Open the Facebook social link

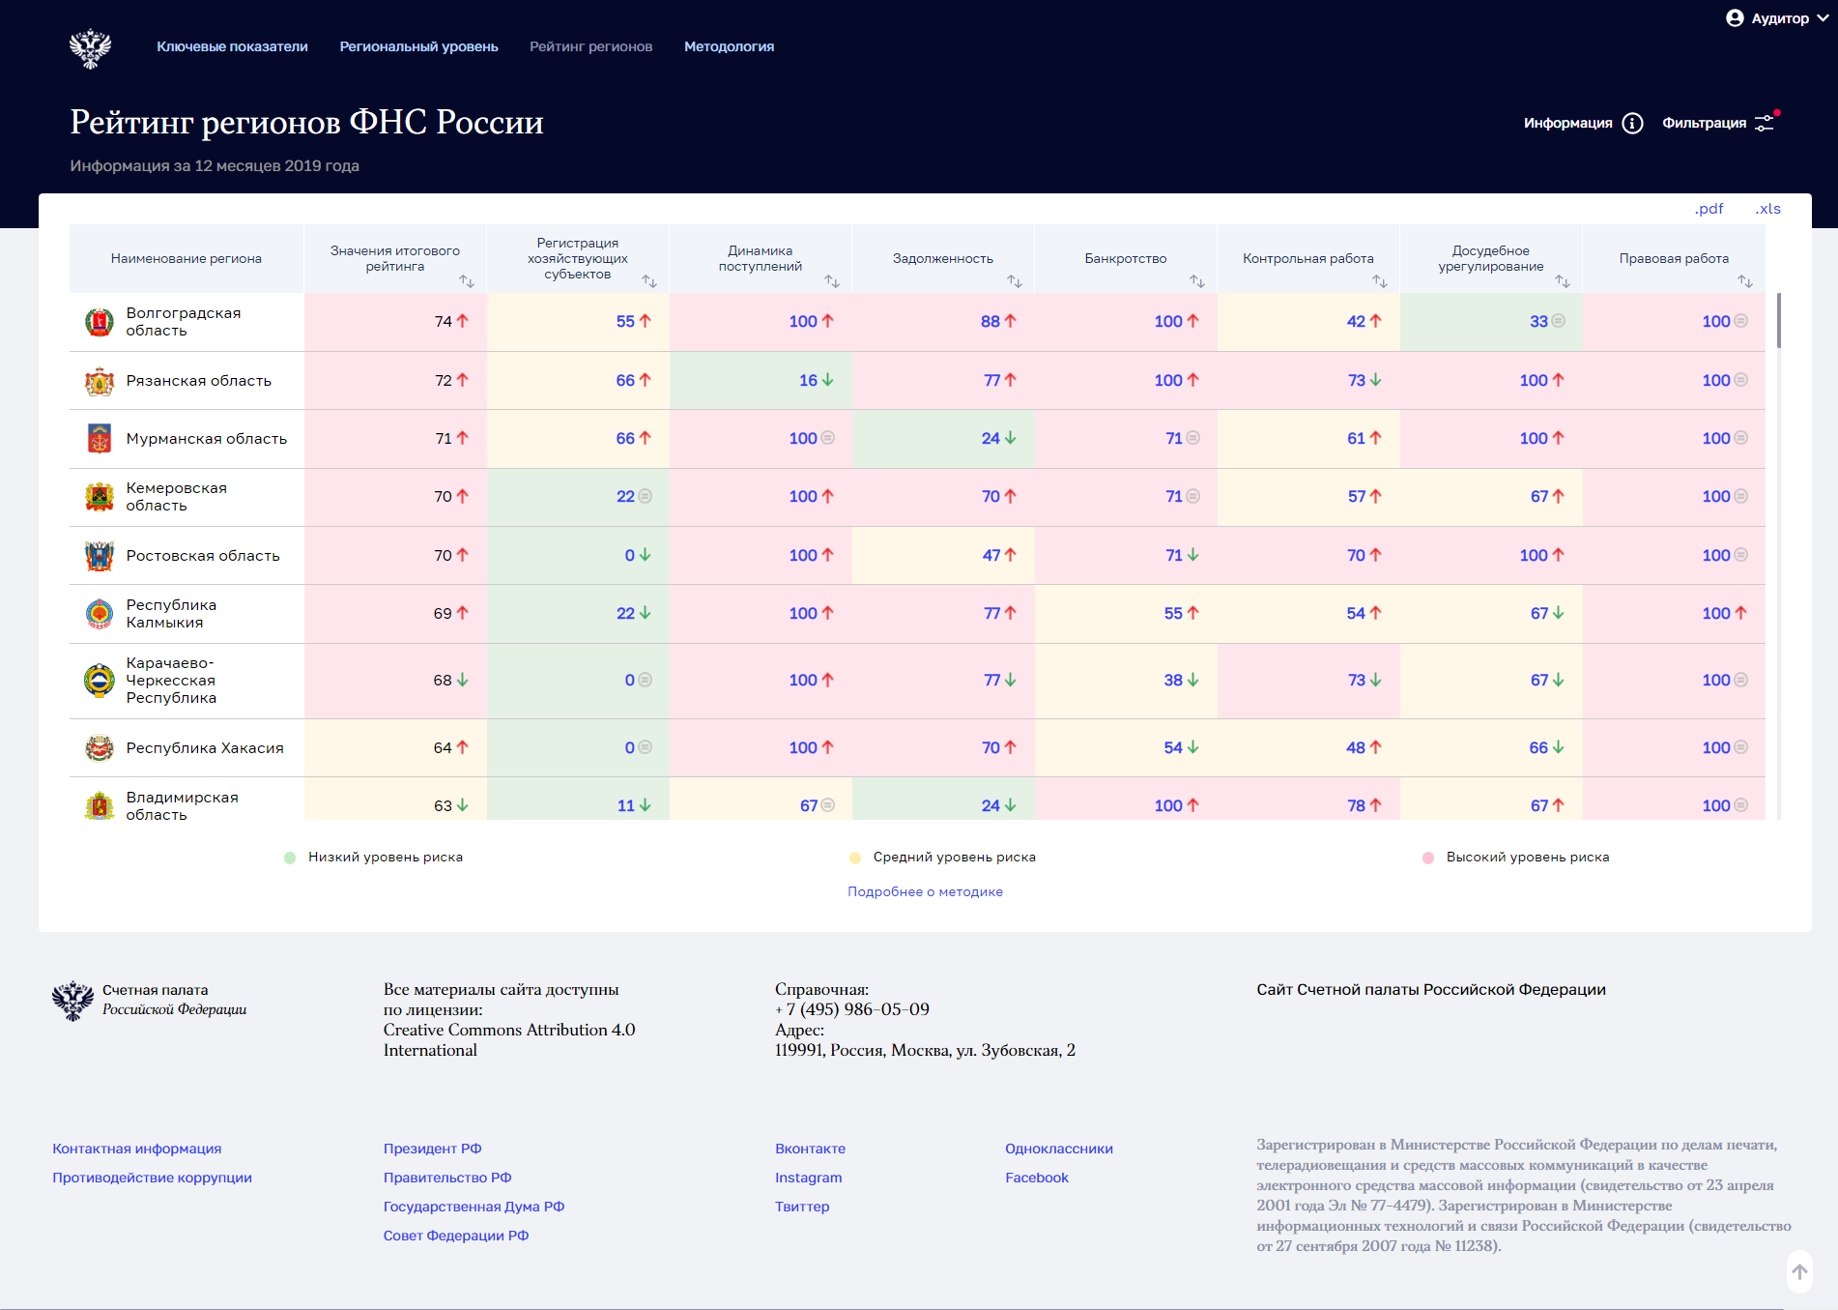pyautogui.click(x=1037, y=1179)
